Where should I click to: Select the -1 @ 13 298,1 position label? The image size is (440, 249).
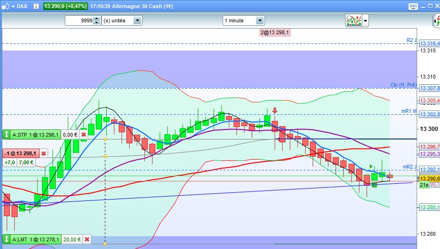click(x=21, y=153)
